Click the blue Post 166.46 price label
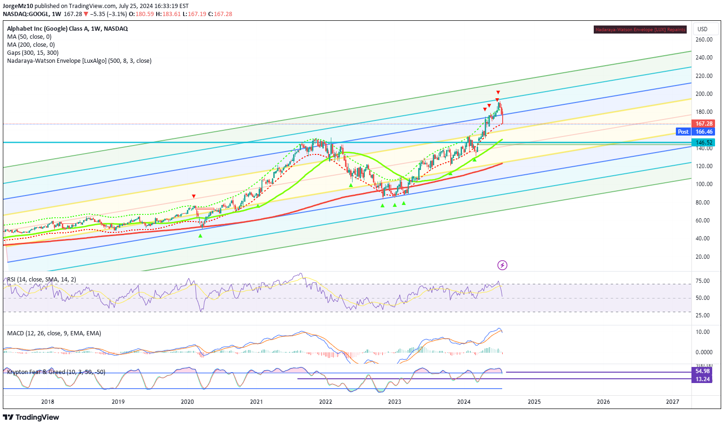This screenshot has height=426, width=724. pyautogui.click(x=696, y=132)
